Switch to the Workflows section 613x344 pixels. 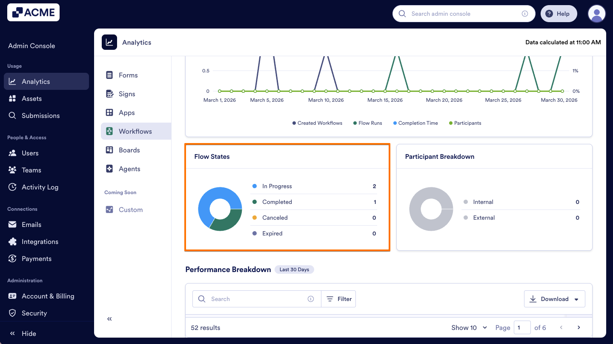(x=135, y=131)
